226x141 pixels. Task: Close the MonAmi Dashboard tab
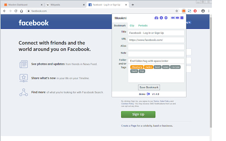click(x=42, y=5)
